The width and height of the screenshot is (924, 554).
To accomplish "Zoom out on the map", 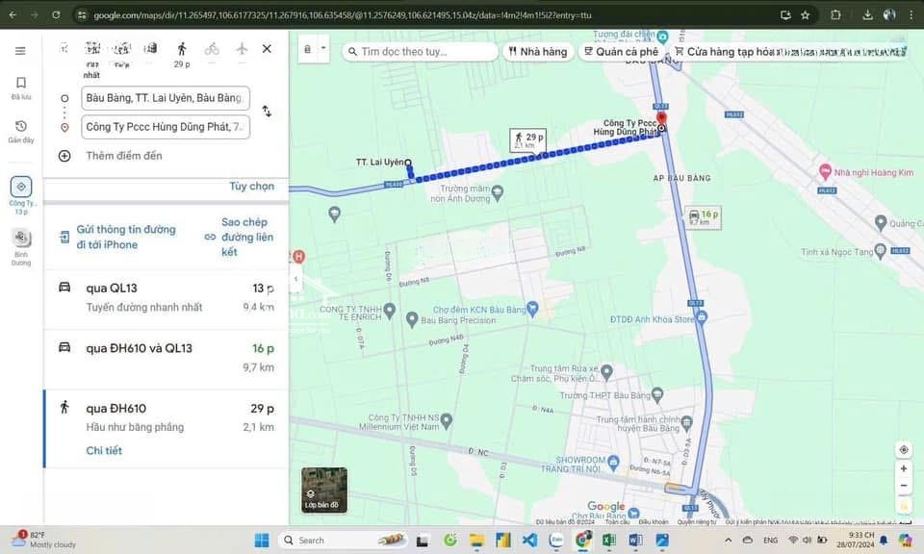I will click(x=903, y=487).
